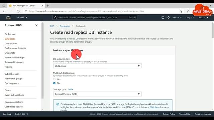Click the Storage type Info link

(x=71, y=89)
